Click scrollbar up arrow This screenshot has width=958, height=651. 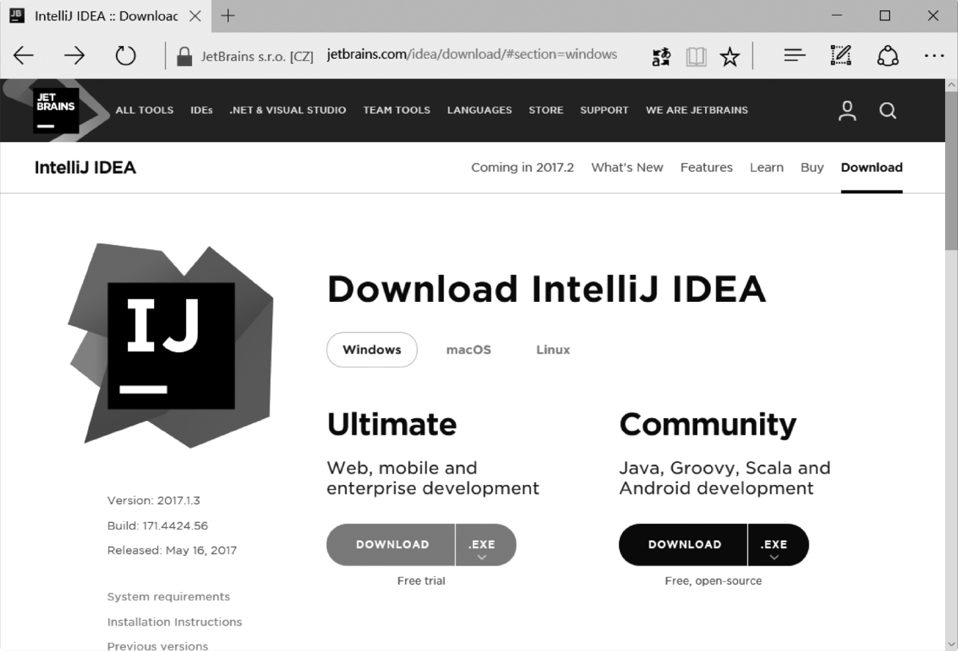point(951,85)
